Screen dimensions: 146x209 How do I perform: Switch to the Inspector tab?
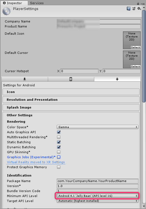tap(14, 3)
